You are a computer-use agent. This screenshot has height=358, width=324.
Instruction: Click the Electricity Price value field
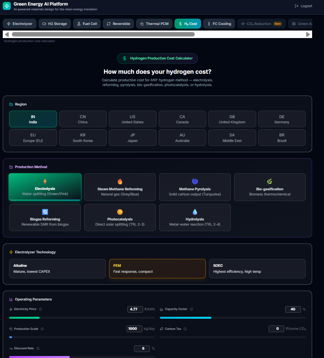click(135, 309)
